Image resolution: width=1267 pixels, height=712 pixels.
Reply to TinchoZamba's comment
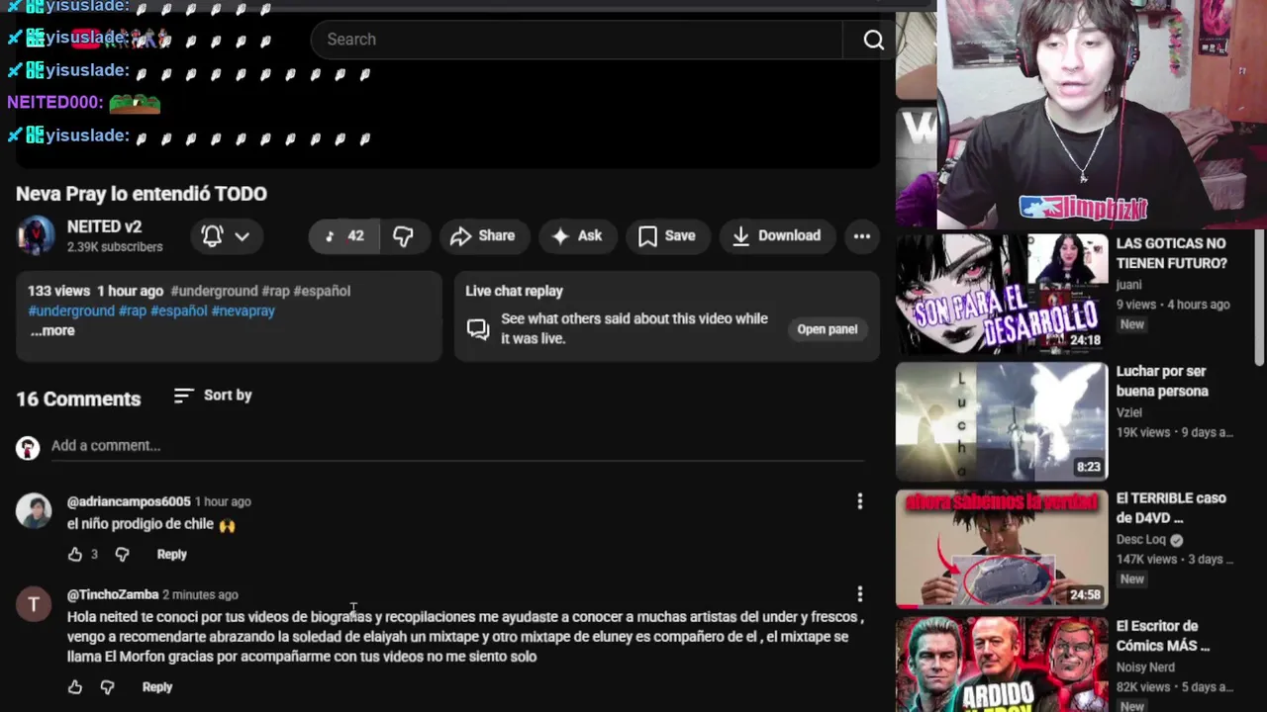157,687
